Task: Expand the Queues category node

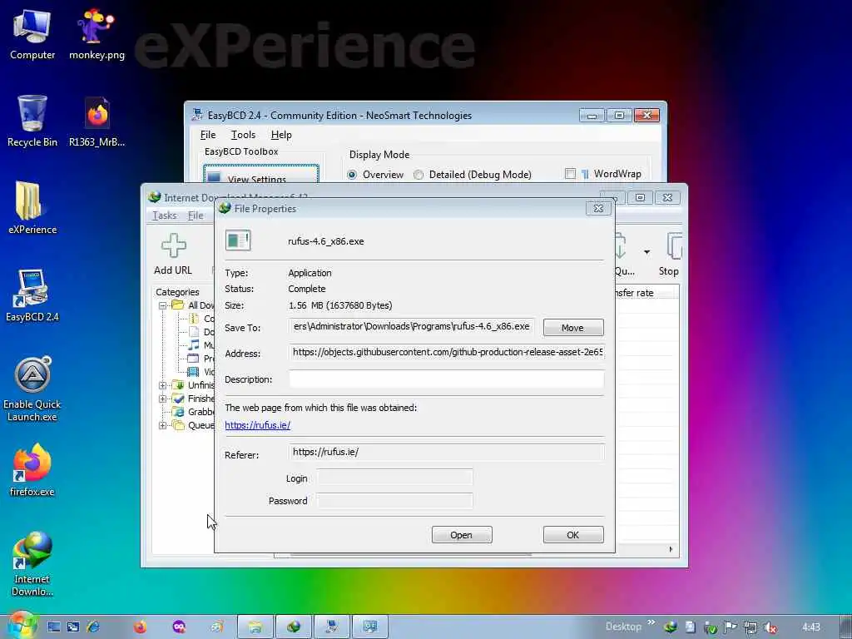Action: 162,425
